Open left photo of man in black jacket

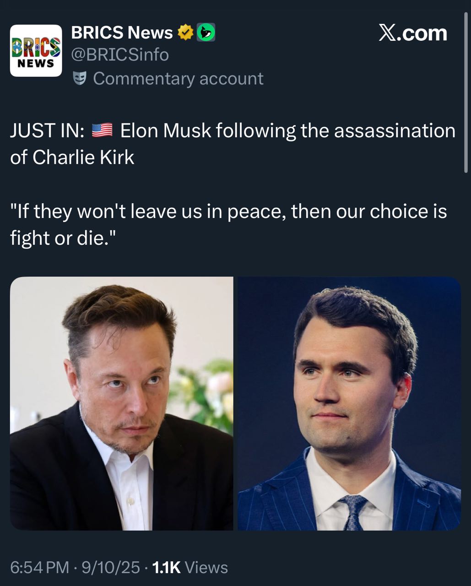[x=122, y=403]
